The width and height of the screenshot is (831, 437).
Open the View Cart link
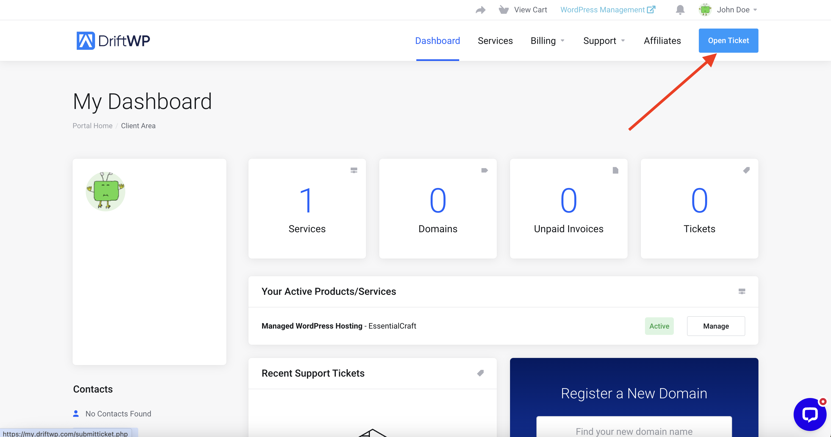pos(530,10)
